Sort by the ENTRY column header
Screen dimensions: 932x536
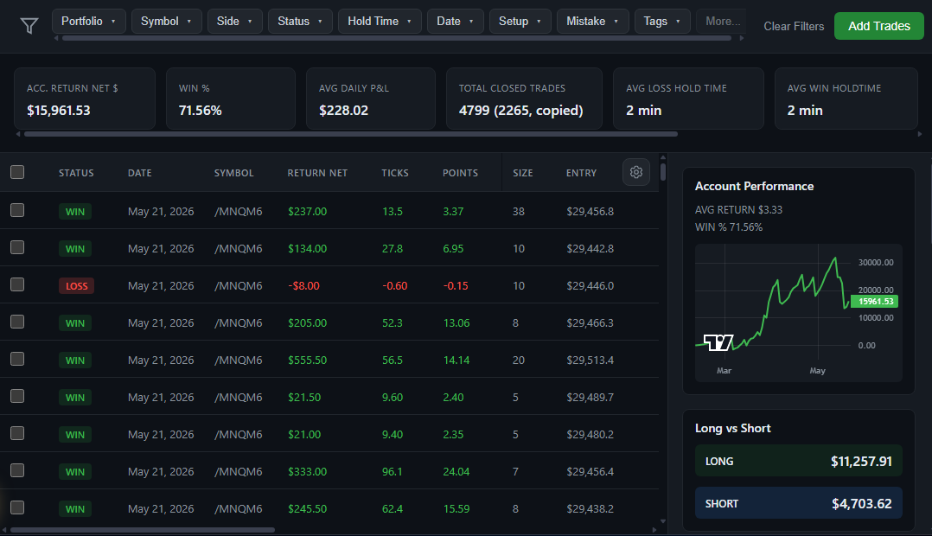(x=581, y=173)
